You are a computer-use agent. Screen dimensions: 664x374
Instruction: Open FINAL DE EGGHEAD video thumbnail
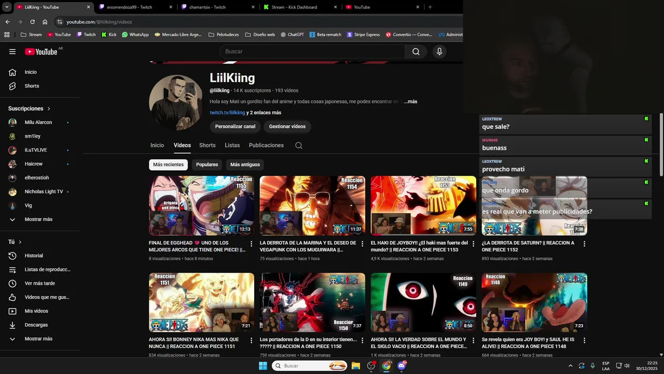[x=201, y=206]
